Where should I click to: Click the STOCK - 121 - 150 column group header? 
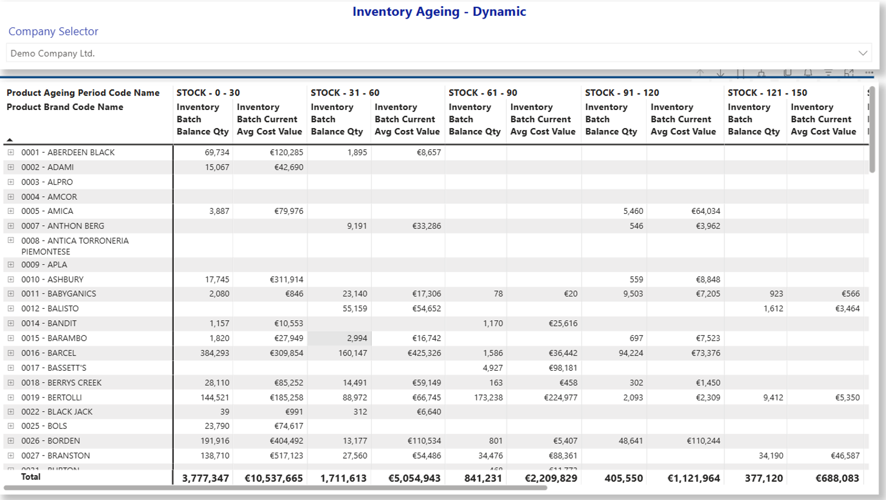pos(768,93)
